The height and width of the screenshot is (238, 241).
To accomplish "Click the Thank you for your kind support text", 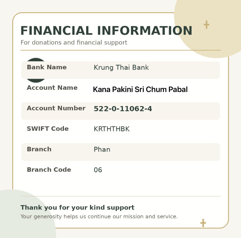I will tap(77, 207).
